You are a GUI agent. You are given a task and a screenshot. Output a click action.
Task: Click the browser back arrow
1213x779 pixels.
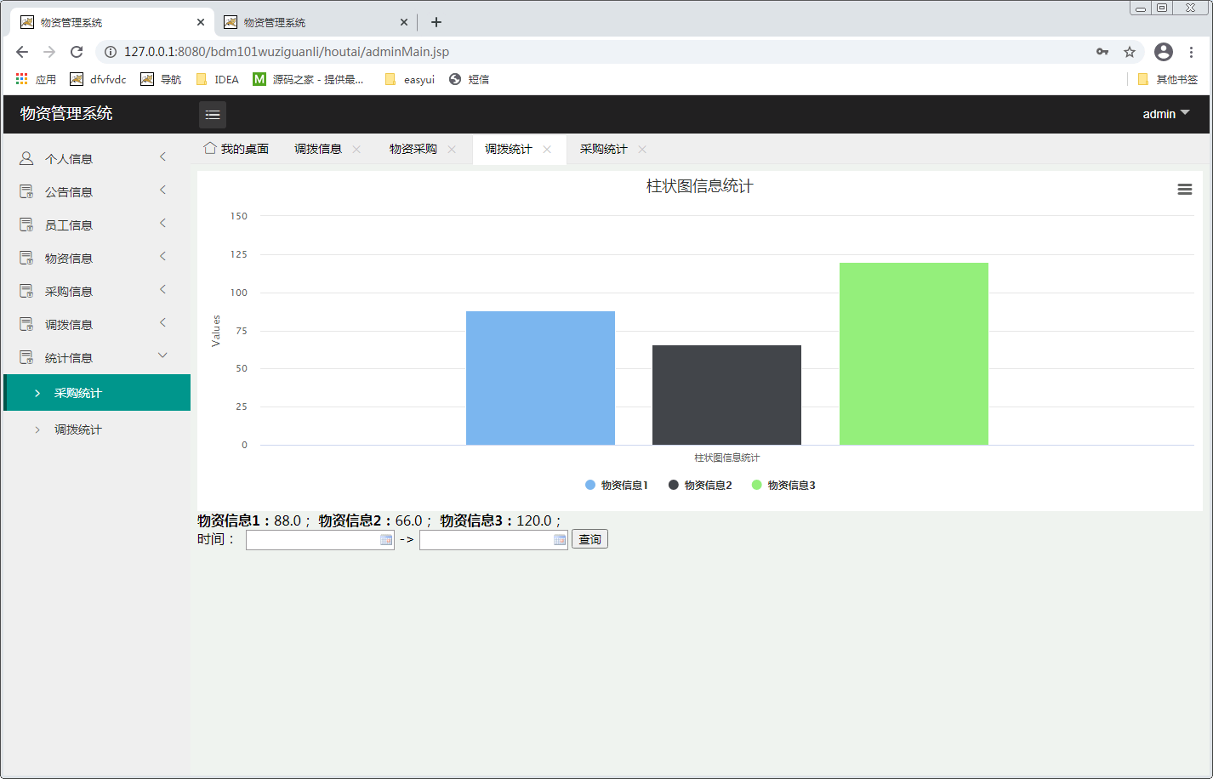pos(22,52)
